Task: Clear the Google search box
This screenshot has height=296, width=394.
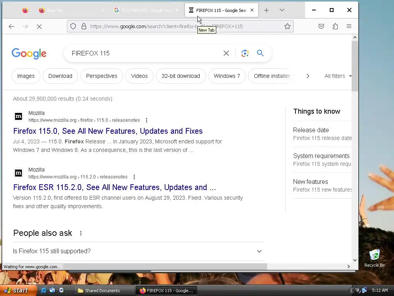Action: coord(226,53)
